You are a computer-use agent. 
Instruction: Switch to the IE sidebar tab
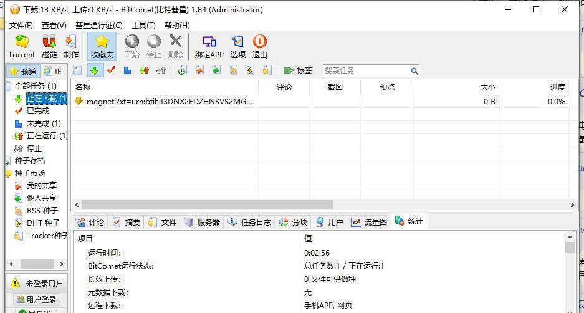tap(53, 71)
